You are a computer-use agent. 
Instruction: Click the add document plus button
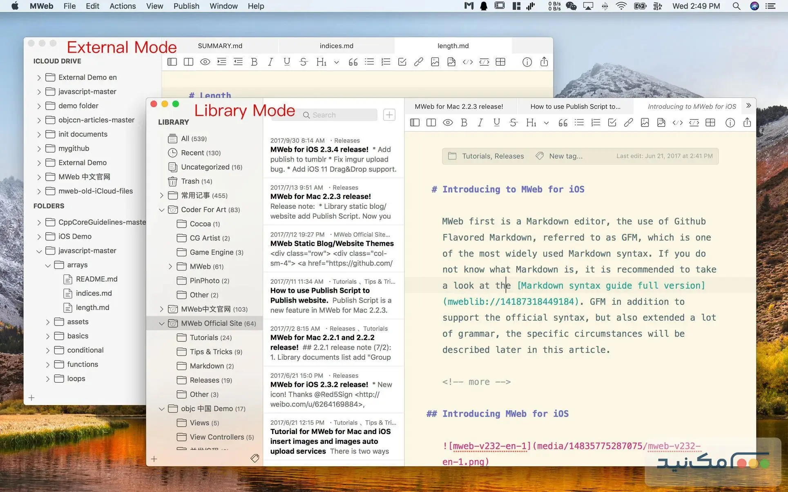click(389, 115)
